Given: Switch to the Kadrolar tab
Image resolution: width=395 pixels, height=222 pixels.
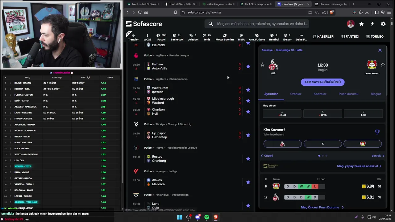Looking at the screenshot, I should click(x=320, y=94).
